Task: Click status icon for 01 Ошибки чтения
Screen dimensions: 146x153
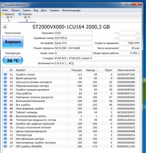Action: [x=5, y=74]
